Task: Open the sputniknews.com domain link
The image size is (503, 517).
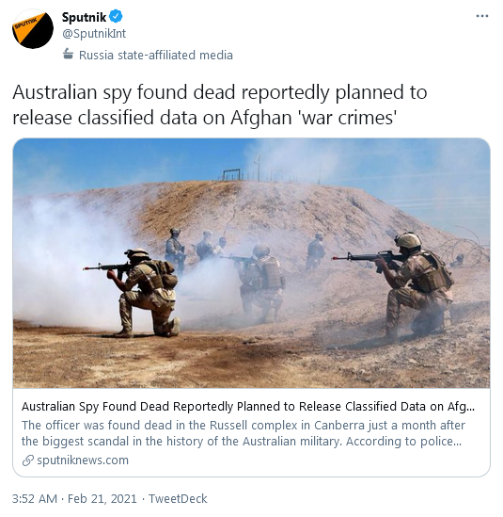Action: pyautogui.click(x=83, y=460)
